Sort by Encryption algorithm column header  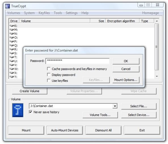tap(123, 21)
